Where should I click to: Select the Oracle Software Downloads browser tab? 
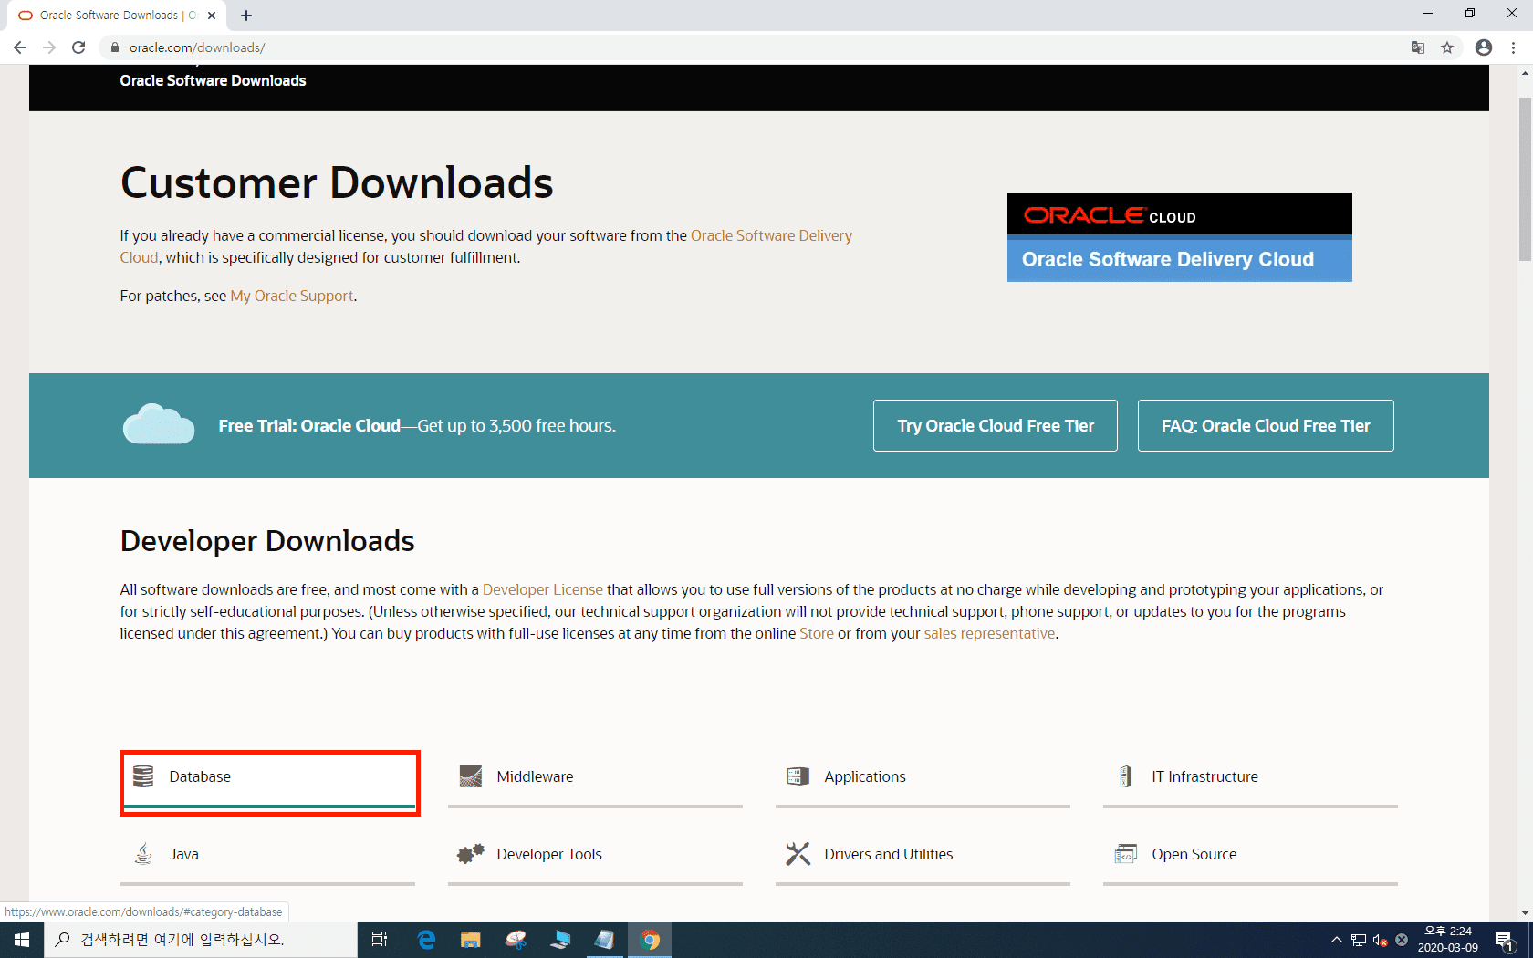coord(119,16)
